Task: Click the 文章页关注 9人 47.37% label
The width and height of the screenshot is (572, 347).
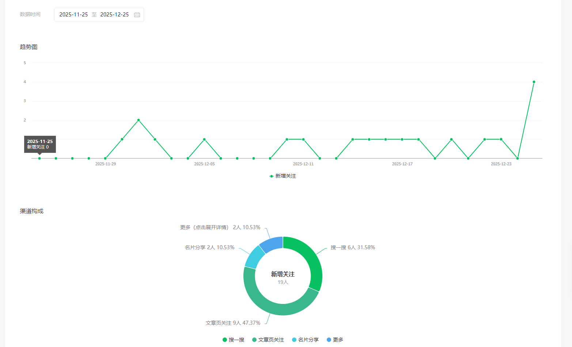Action: coord(233,323)
